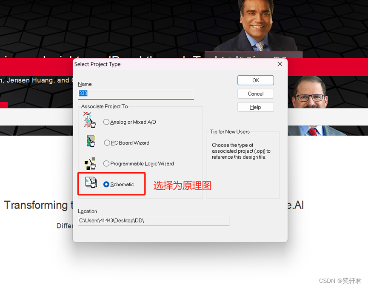This screenshot has width=368, height=288.
Task: Select the Programmable Logic Wizard option
Action: coord(106,163)
